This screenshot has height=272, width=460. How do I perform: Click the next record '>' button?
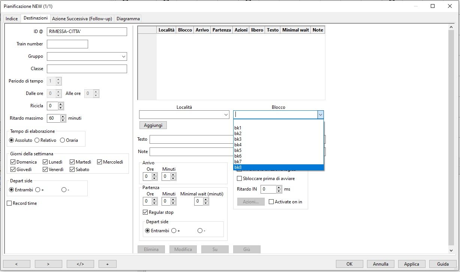(x=48, y=264)
